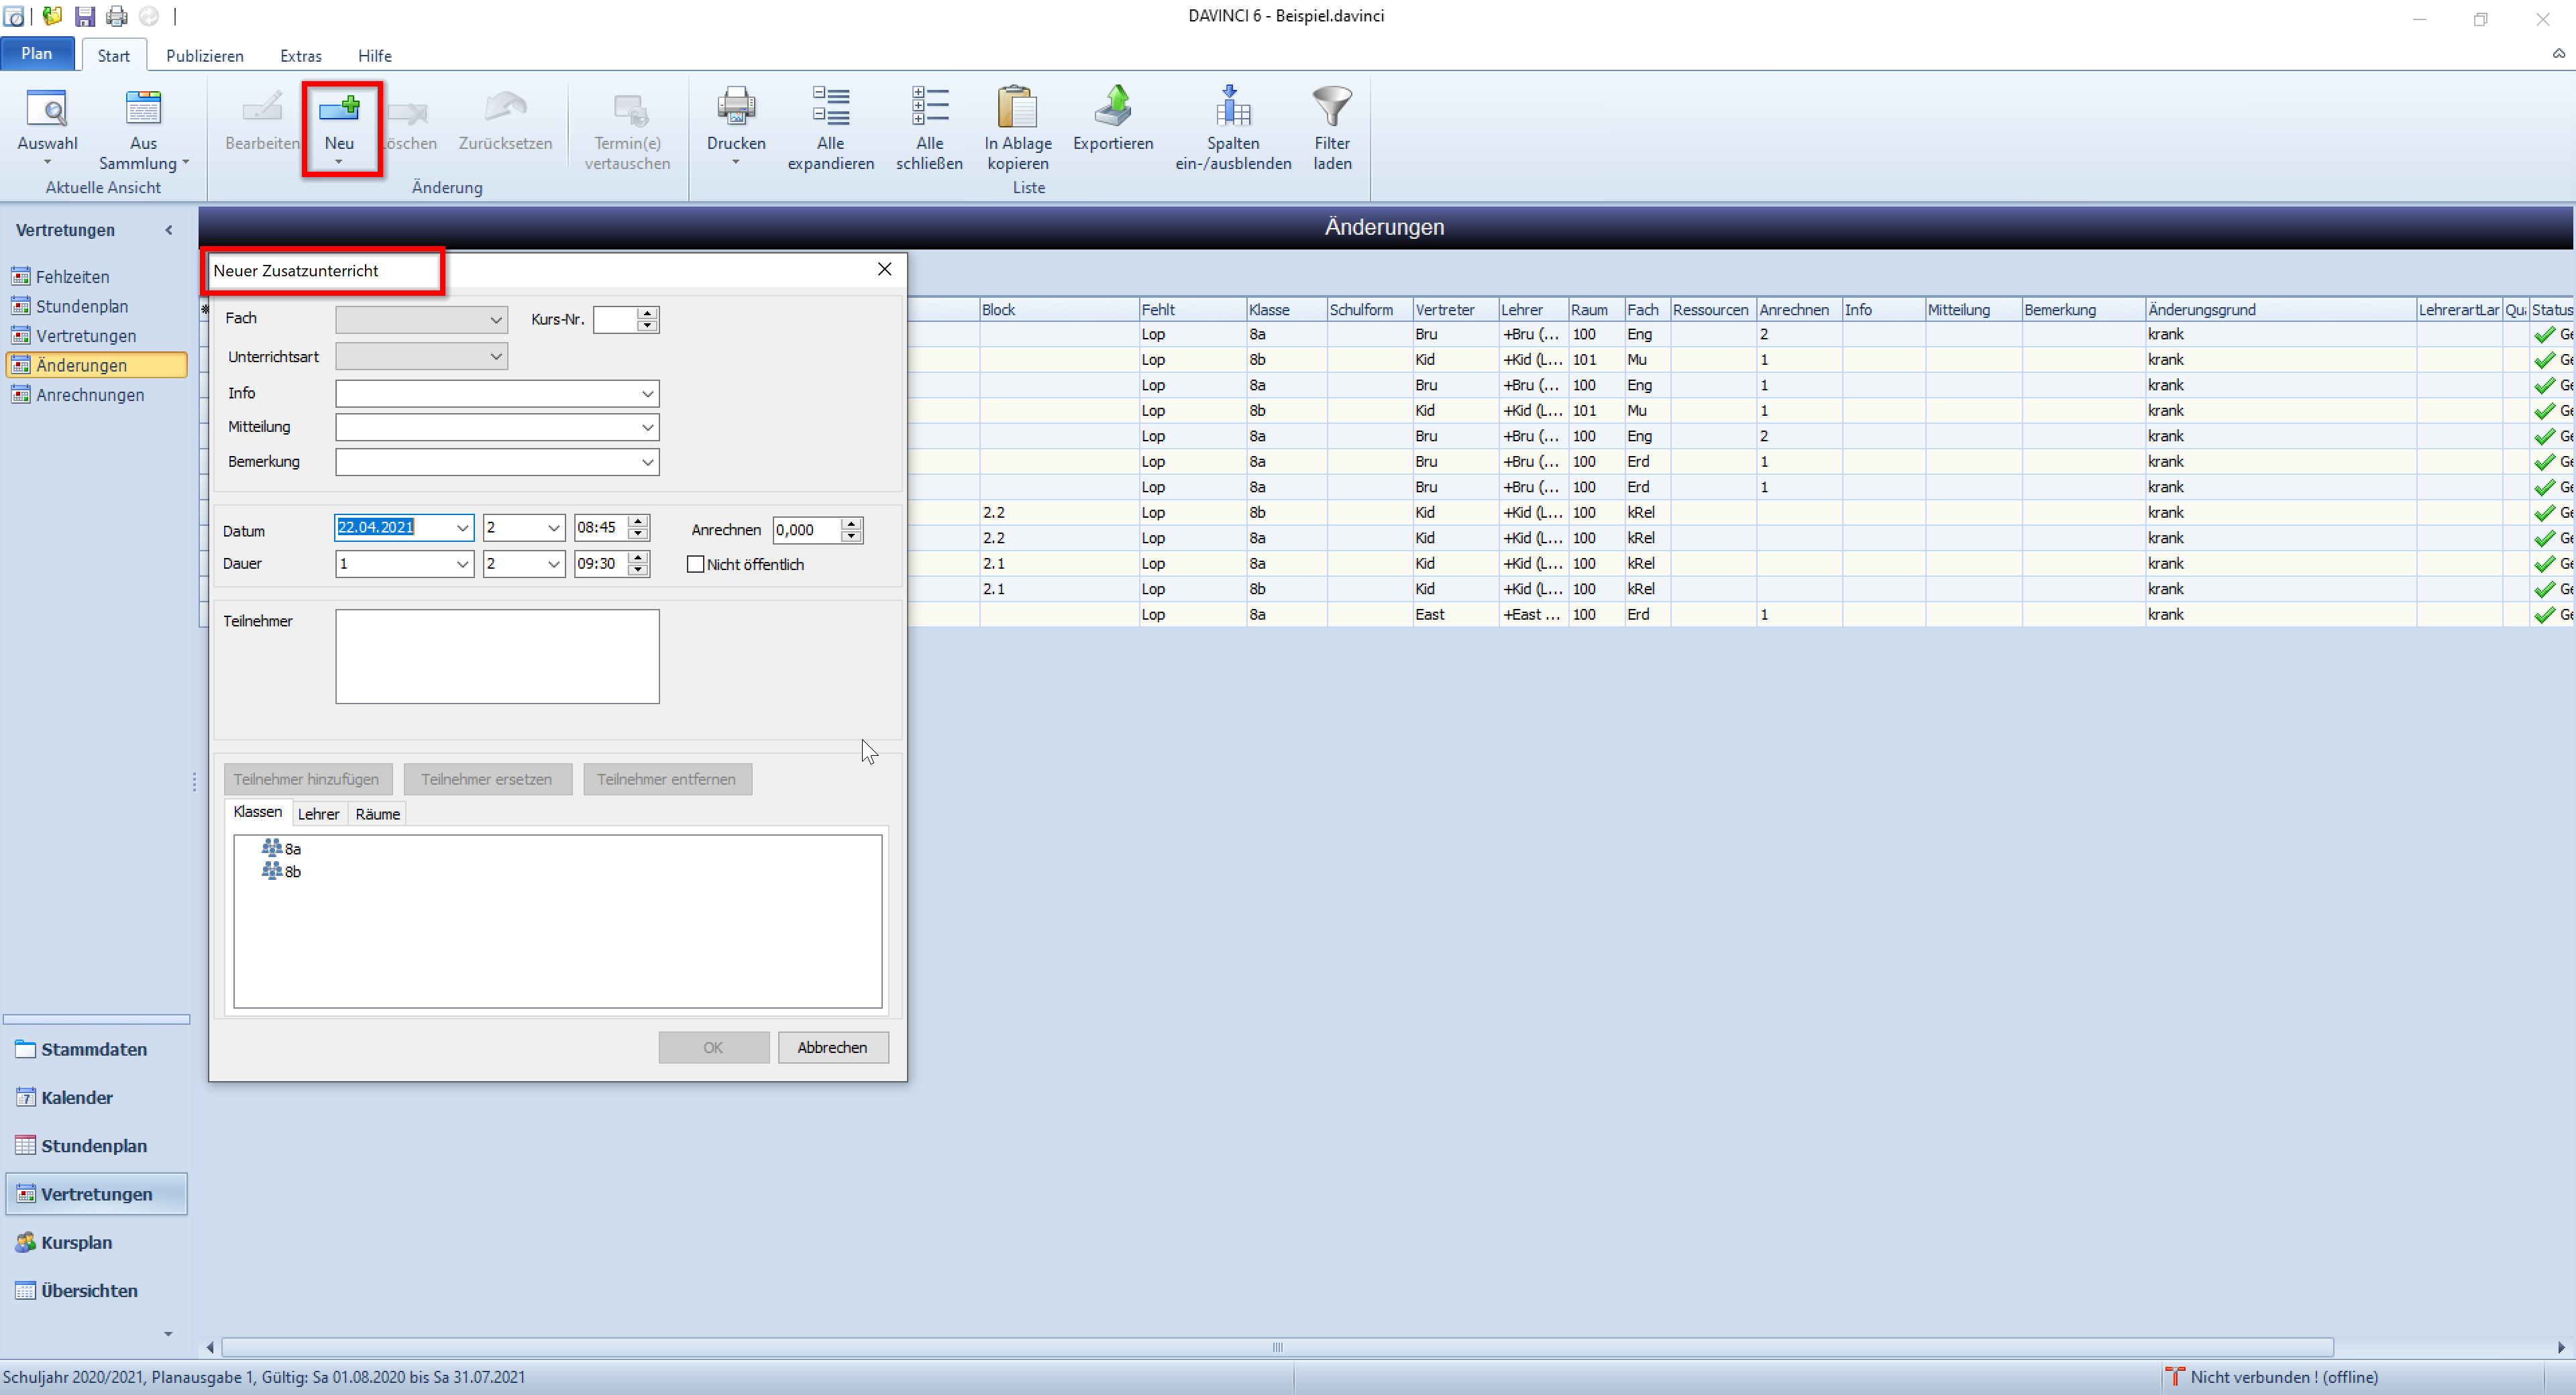
Task: Click the horizontal scrollbar thumb
Action: pyautogui.click(x=1277, y=1347)
